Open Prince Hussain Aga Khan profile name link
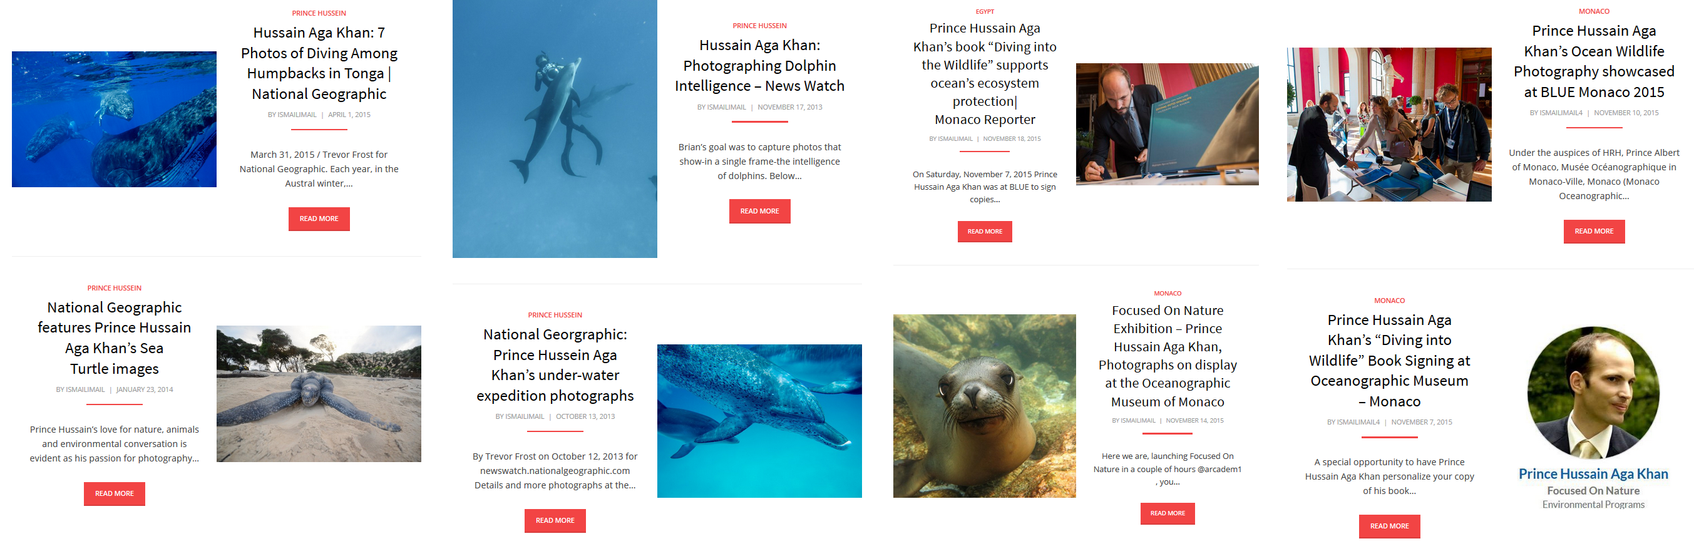This screenshot has height=551, width=1694. point(1593,474)
